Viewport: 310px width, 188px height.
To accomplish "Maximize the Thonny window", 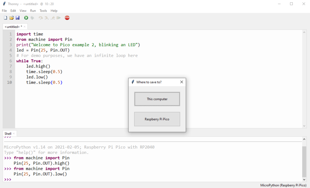I will (x=292, y=4).
